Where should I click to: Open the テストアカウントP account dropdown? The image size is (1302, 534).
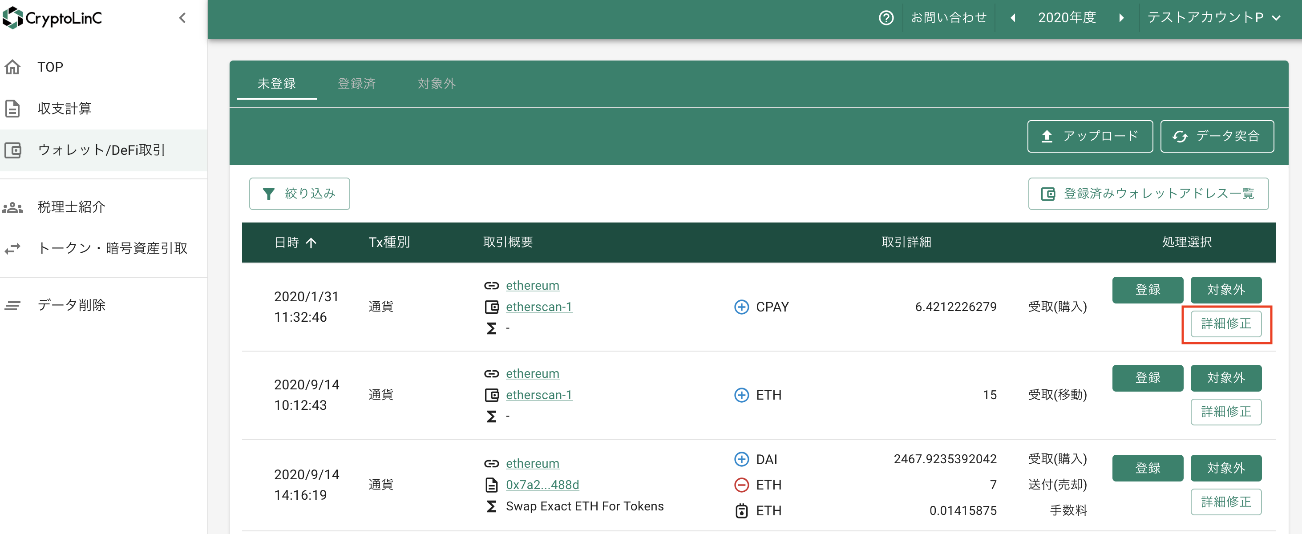(x=1213, y=18)
